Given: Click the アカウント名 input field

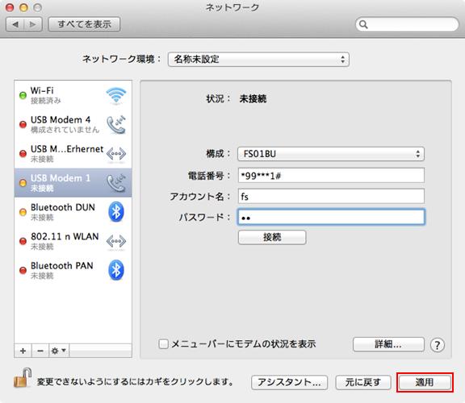Looking at the screenshot, I should point(331,196).
